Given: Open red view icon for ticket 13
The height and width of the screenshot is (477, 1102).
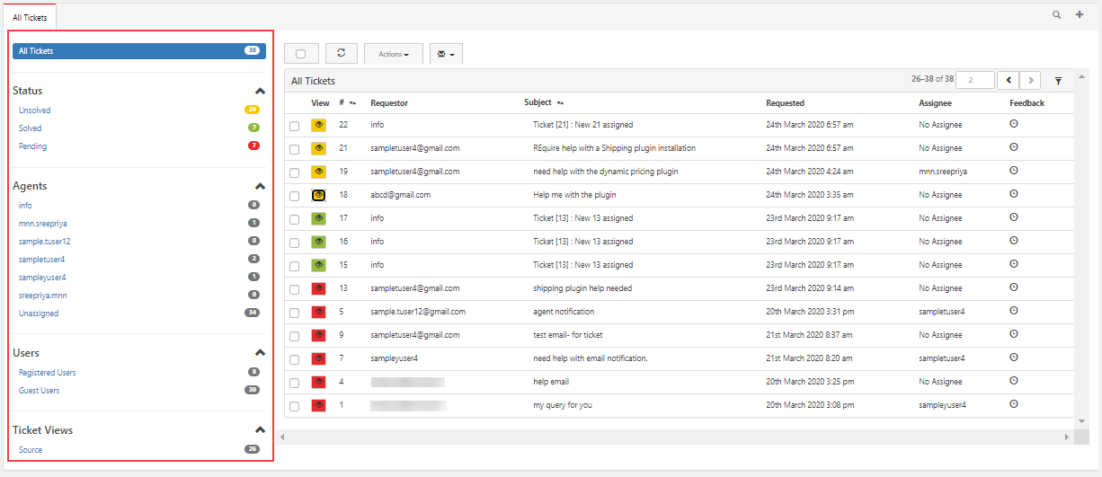Looking at the screenshot, I should [318, 288].
